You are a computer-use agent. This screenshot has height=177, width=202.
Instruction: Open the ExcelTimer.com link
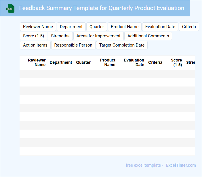pyautogui.click(x=181, y=165)
